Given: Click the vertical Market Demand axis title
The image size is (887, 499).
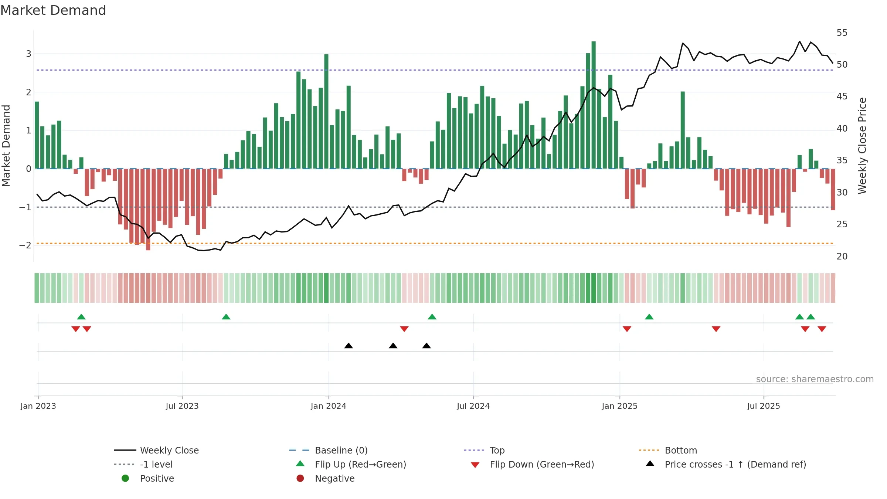Looking at the screenshot, I should click(x=6, y=146).
